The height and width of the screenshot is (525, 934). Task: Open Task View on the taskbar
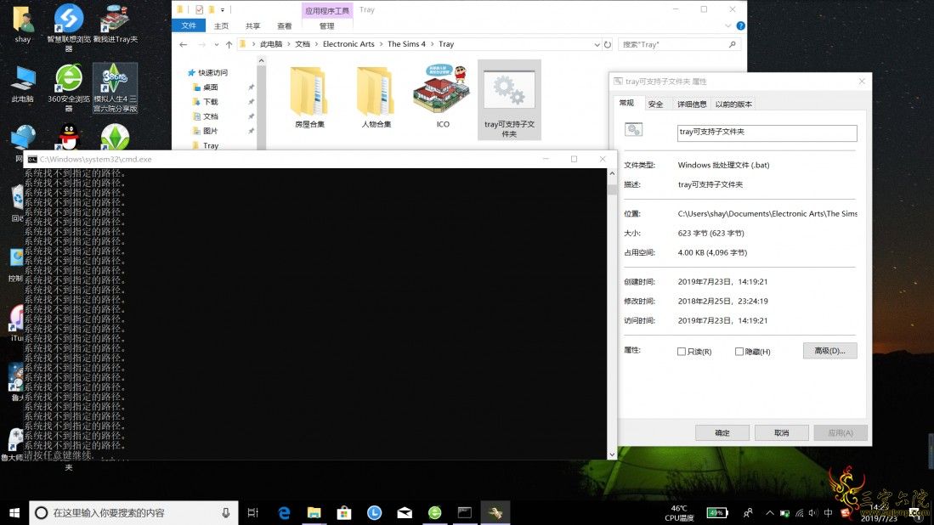click(x=253, y=512)
